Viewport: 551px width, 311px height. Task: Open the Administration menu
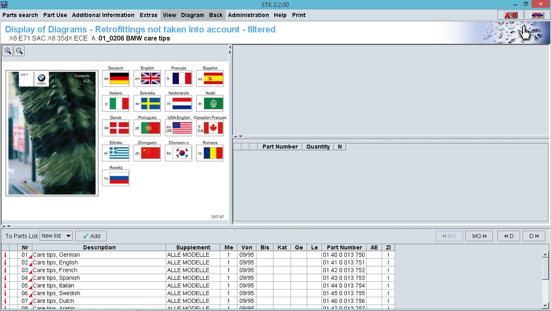click(248, 15)
